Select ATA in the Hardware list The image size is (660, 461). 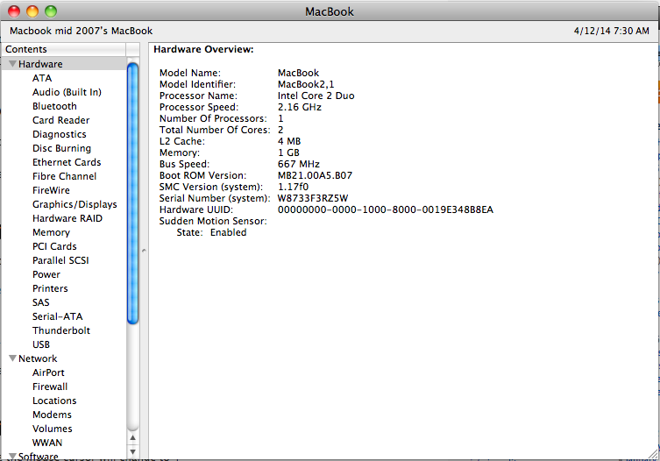[42, 78]
